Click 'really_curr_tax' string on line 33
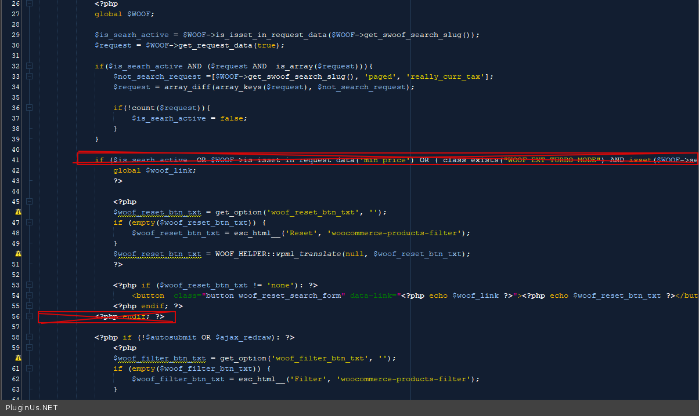The image size is (699, 416). point(445,76)
